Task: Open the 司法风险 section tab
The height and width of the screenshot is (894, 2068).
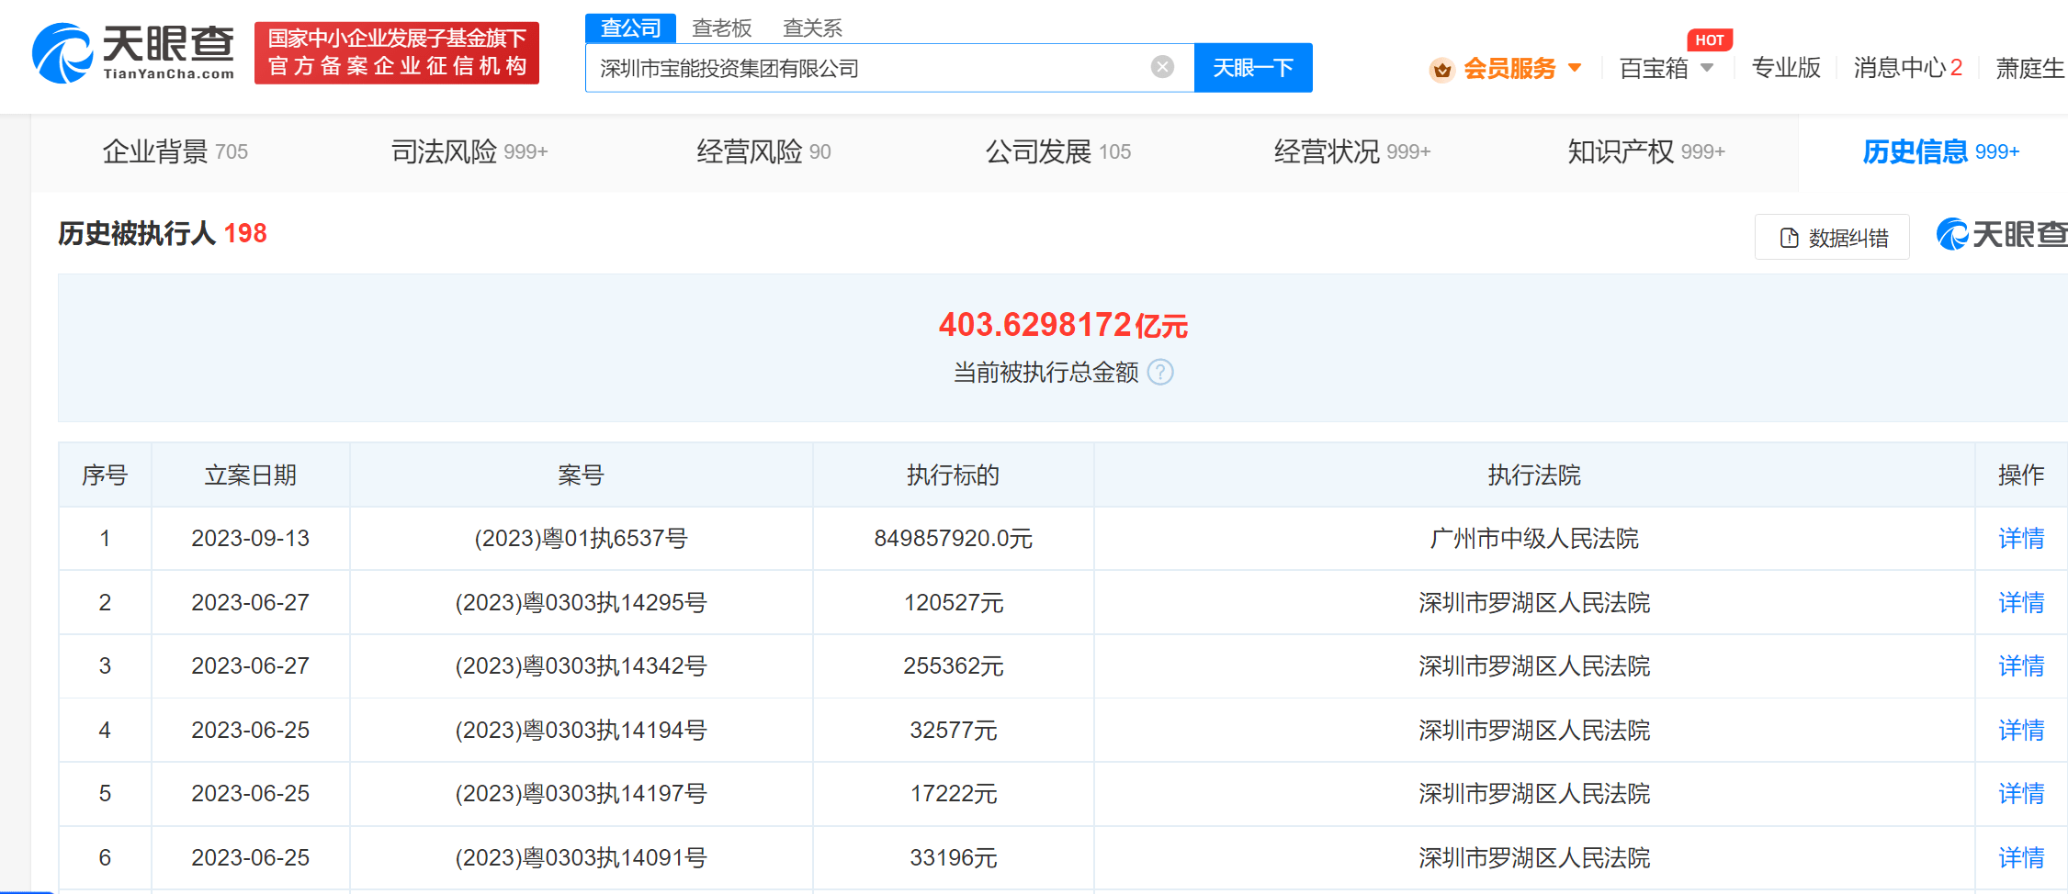Action: 469,151
